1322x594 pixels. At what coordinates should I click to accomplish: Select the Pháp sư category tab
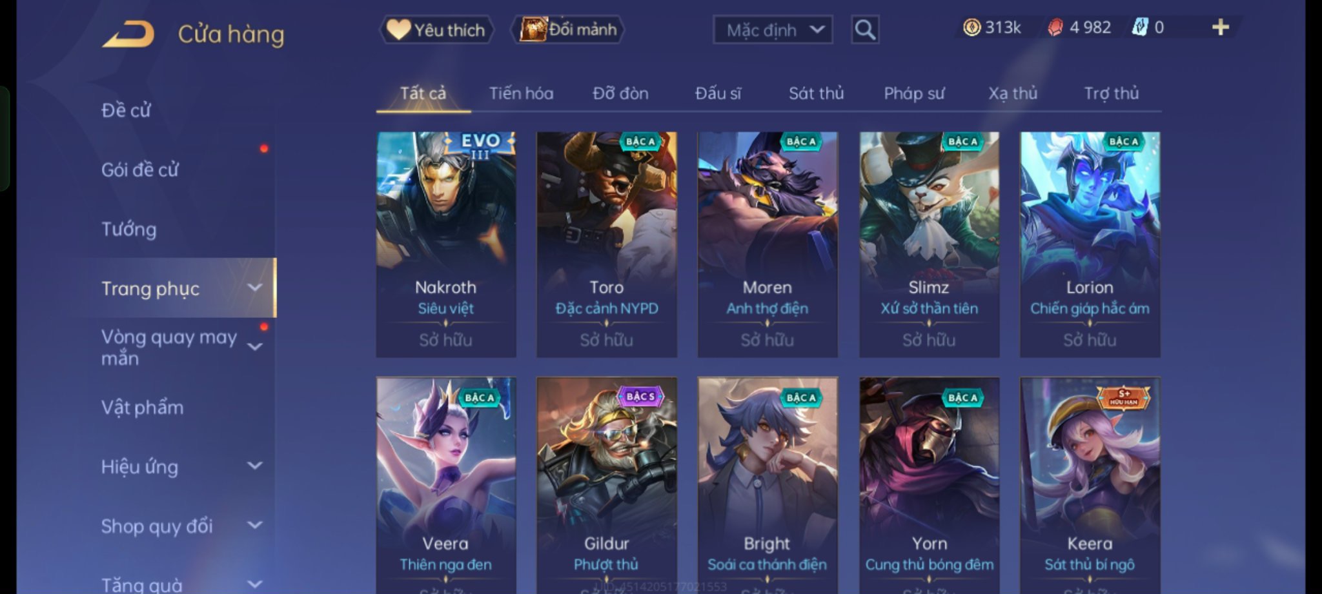(913, 94)
